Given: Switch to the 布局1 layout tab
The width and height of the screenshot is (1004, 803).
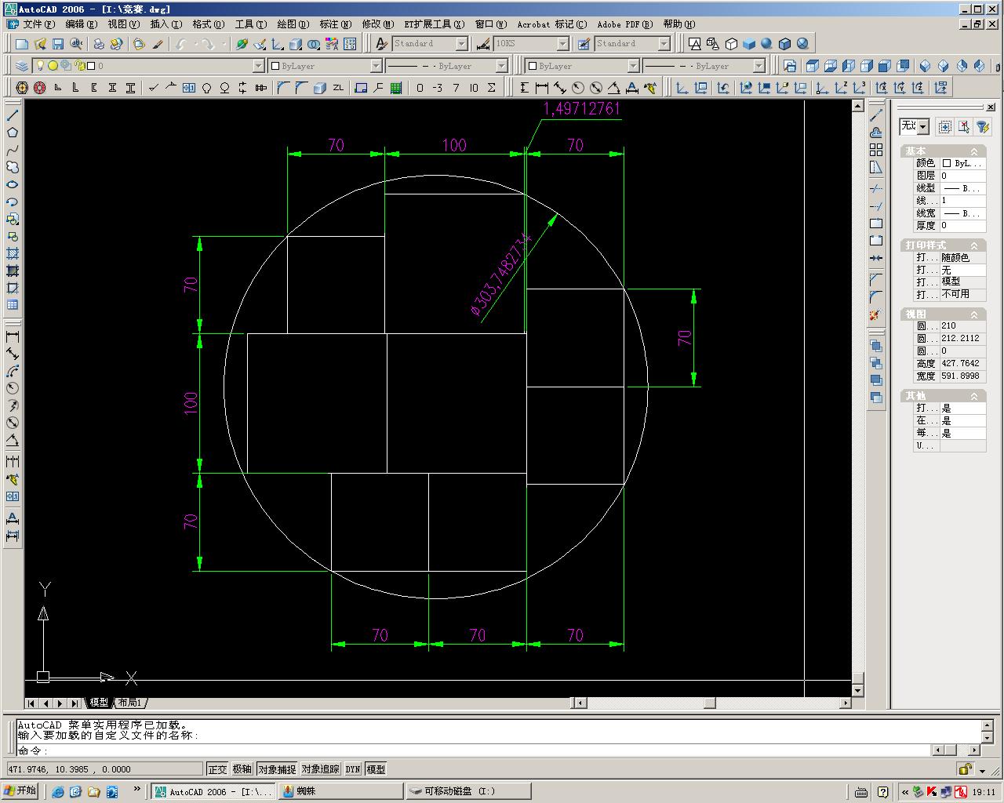Looking at the screenshot, I should (x=129, y=703).
